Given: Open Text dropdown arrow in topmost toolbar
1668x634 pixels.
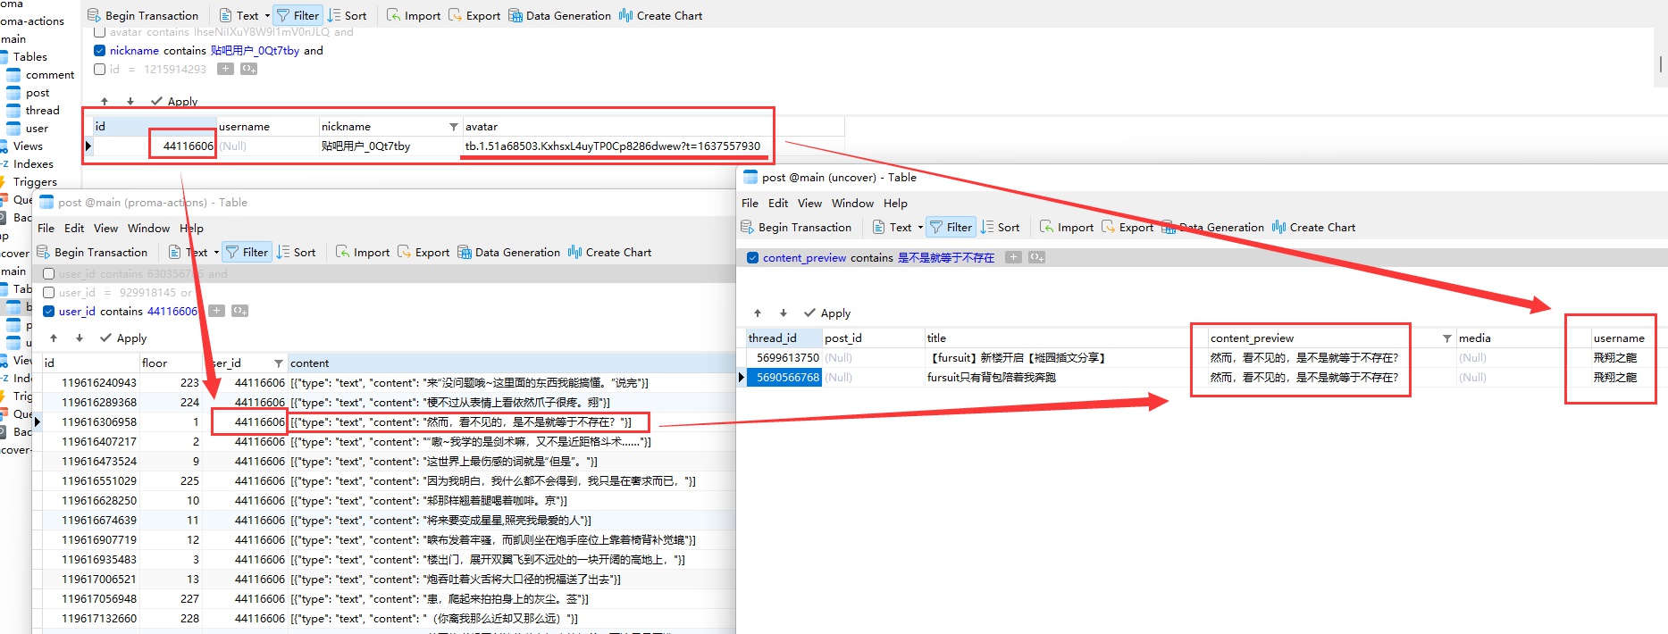Looking at the screenshot, I should 267,16.
